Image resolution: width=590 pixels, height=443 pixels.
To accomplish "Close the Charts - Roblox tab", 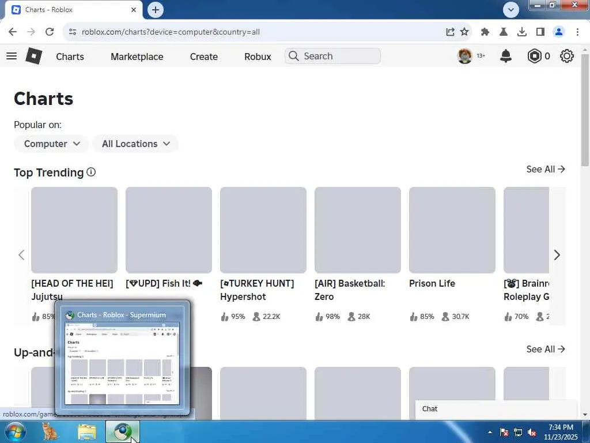I will (134, 10).
